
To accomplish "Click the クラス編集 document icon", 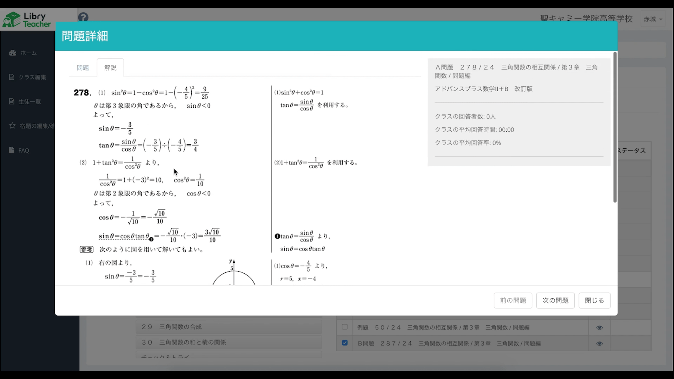I will point(12,77).
